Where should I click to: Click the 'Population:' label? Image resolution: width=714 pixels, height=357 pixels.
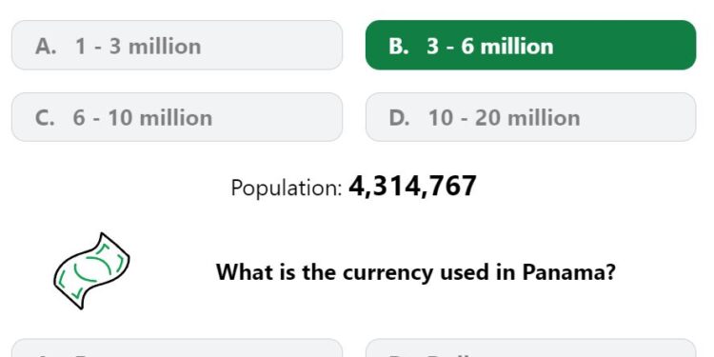[287, 188]
